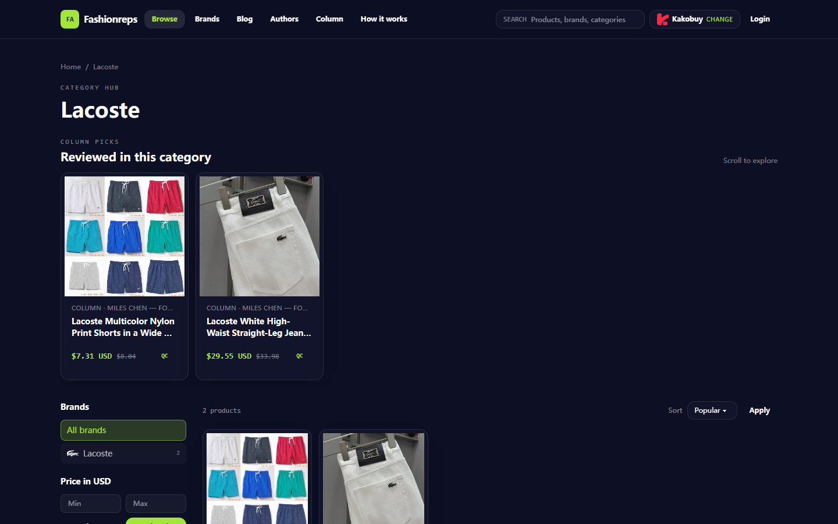Click the struck-through $8.04 price

(126, 356)
